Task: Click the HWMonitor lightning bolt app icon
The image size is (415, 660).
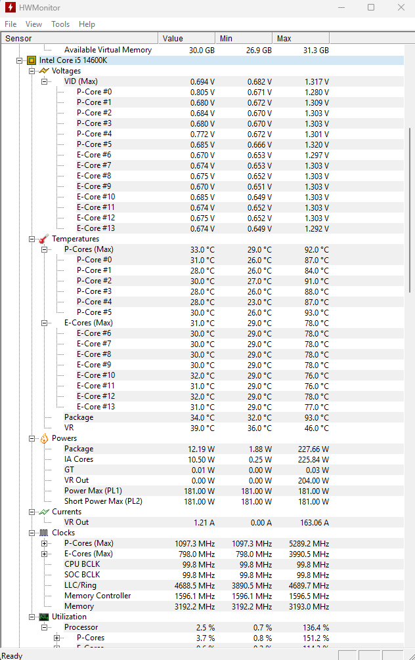Action: click(x=10, y=7)
